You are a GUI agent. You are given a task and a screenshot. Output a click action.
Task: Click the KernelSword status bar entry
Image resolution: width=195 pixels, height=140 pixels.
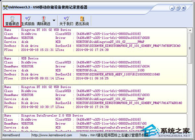[11, 135]
